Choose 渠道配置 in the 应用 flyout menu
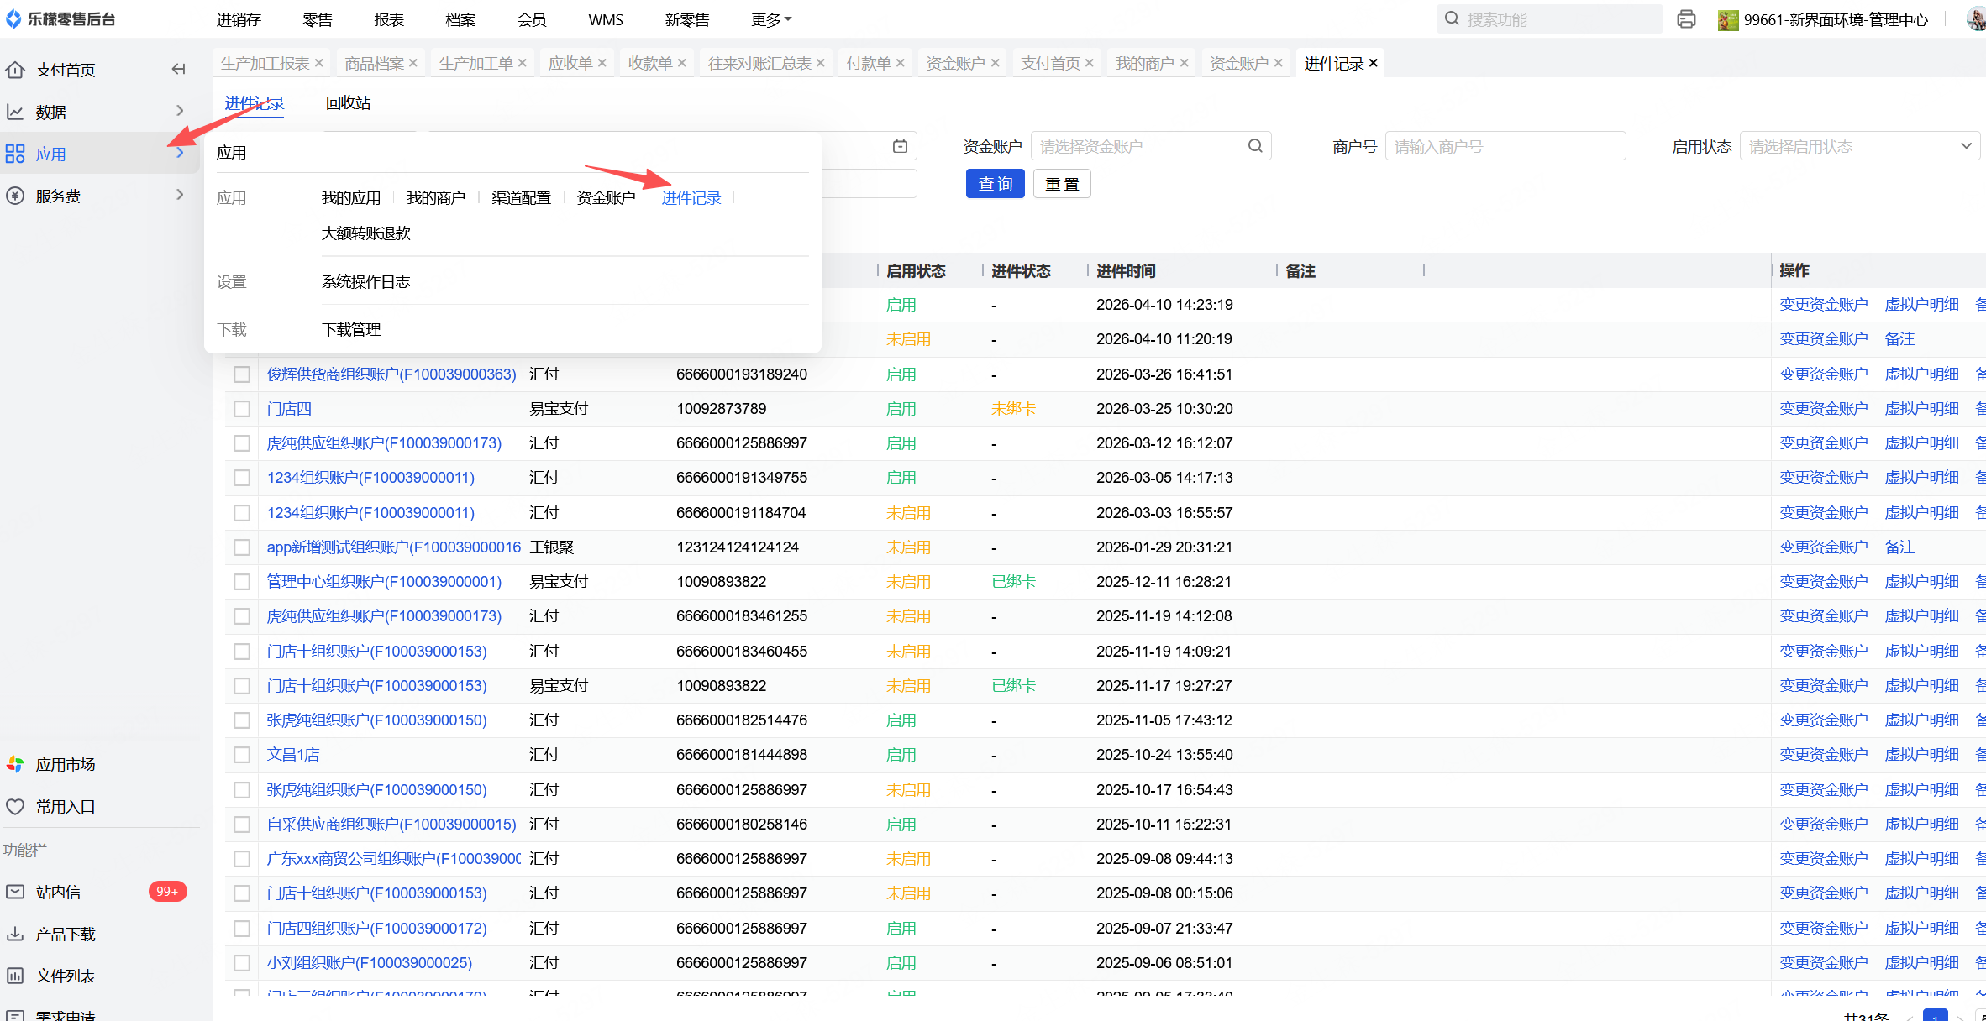 [x=521, y=198]
